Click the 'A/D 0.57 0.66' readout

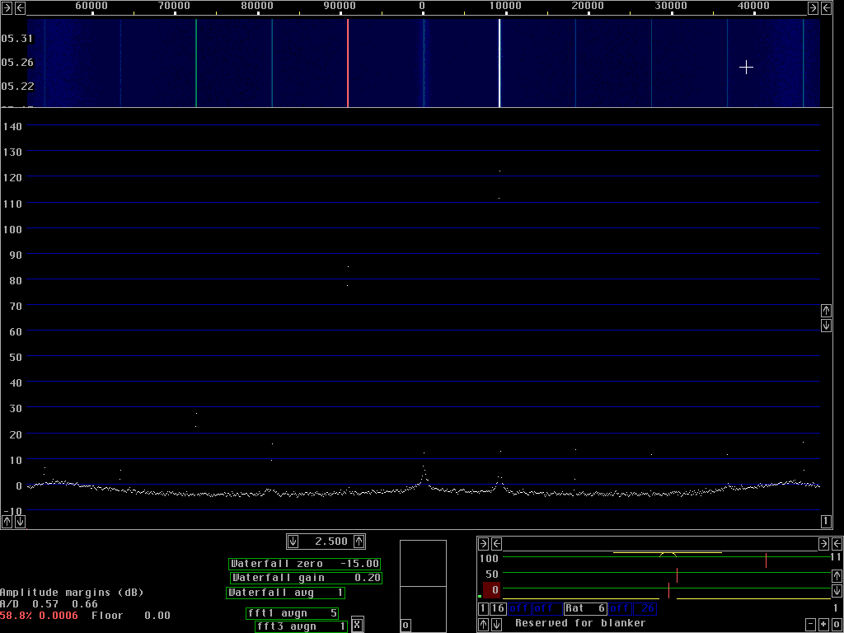tap(49, 604)
